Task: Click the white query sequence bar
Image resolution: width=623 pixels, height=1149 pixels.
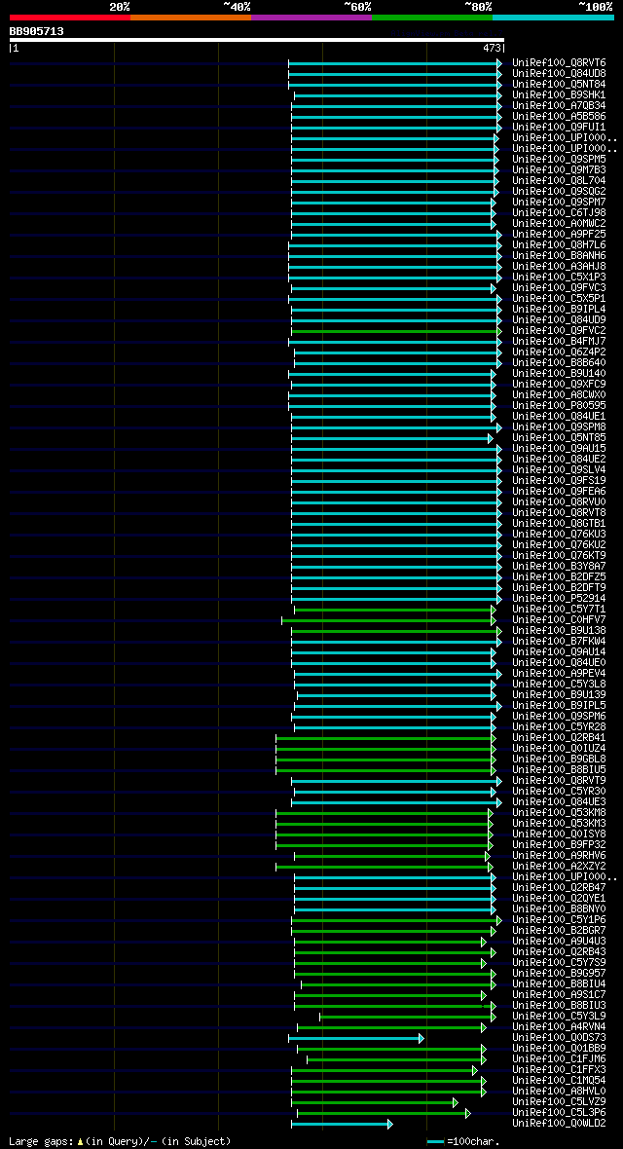Action: tap(257, 40)
